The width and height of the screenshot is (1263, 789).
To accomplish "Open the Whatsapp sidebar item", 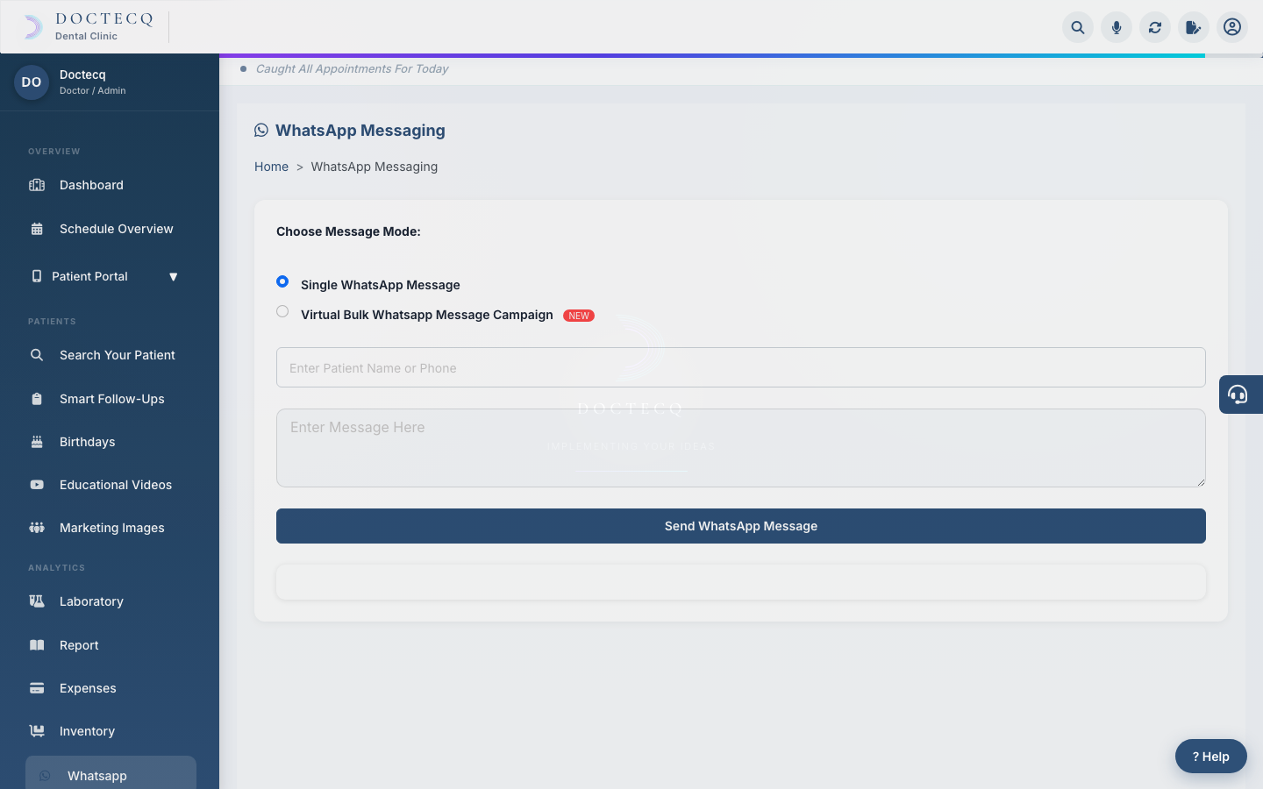I will click(111, 775).
